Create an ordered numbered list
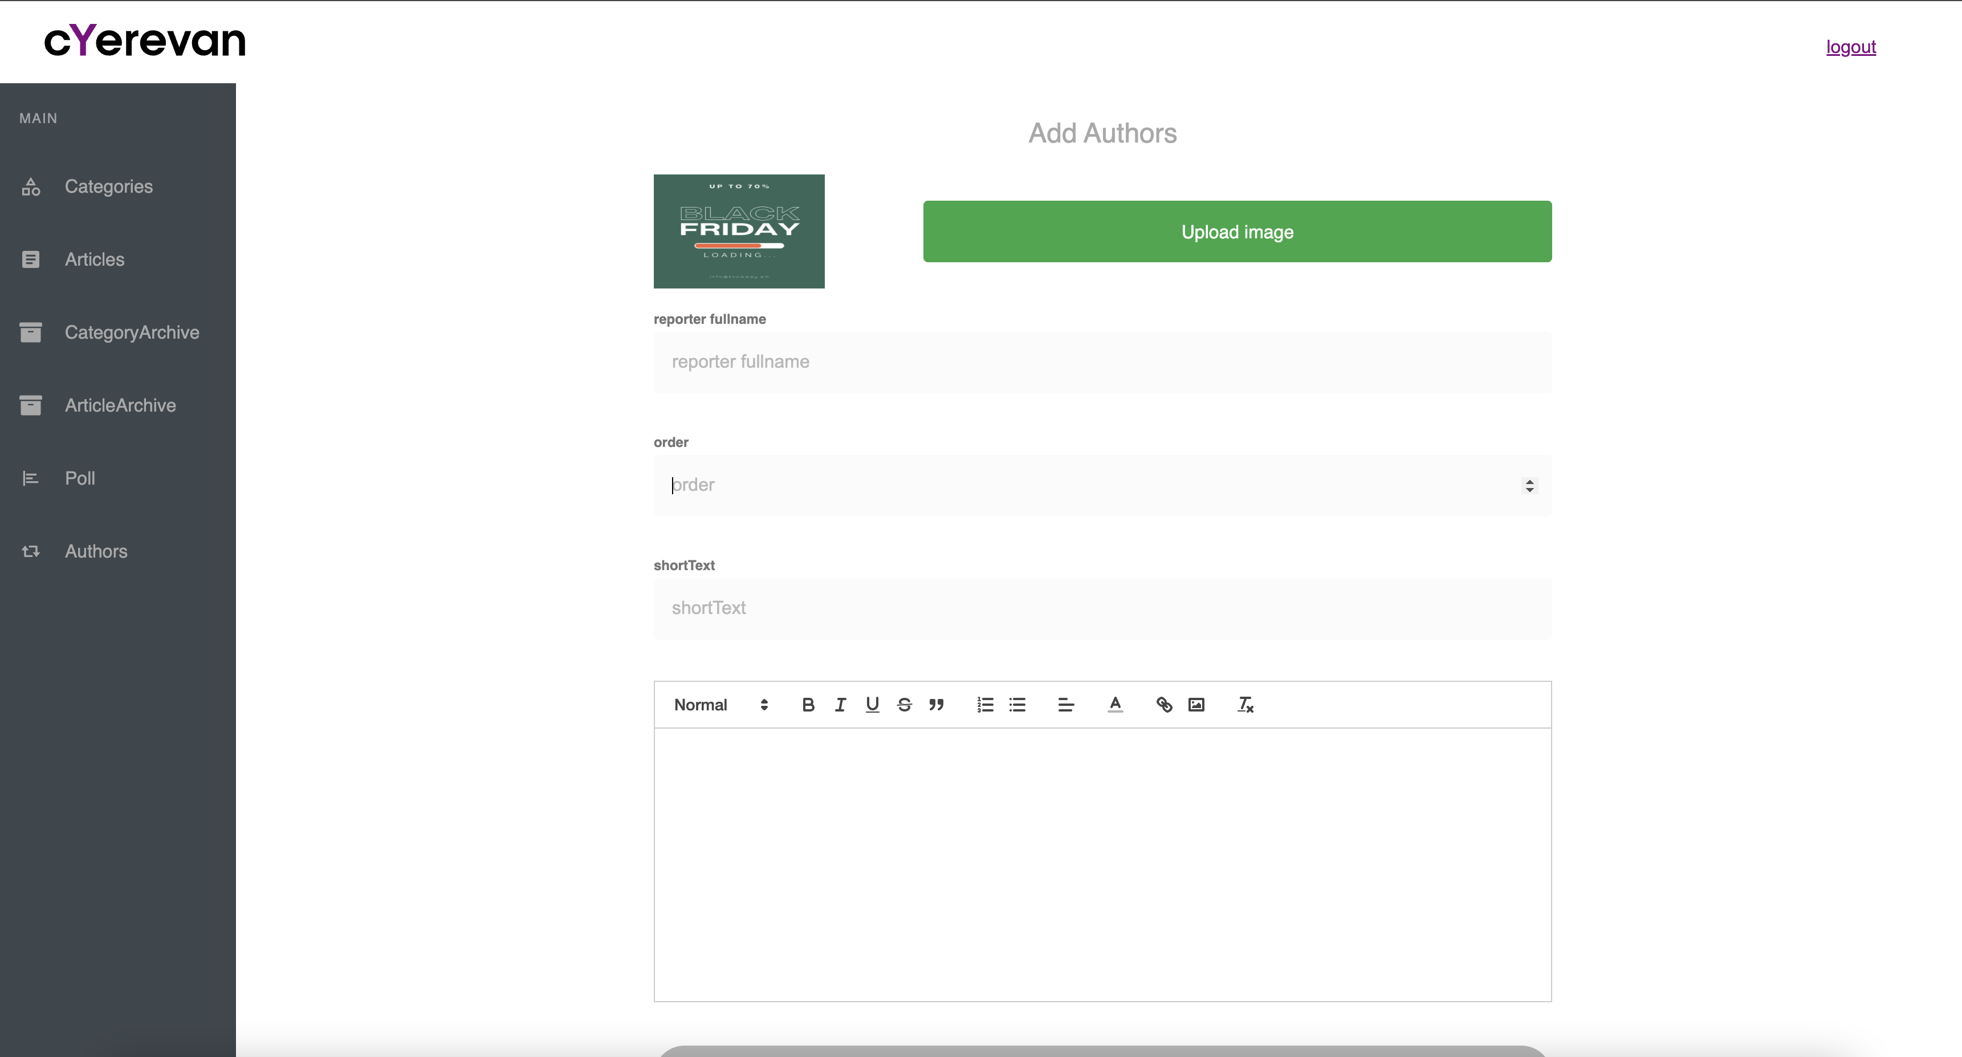 (x=985, y=705)
